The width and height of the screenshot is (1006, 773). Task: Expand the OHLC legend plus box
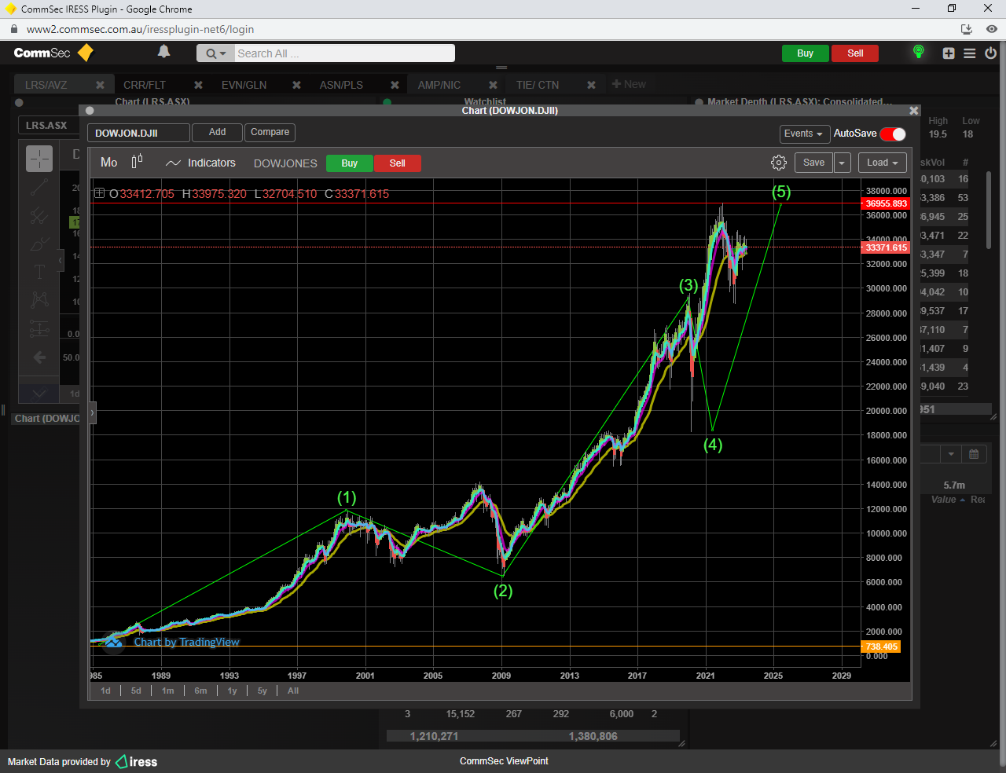(100, 193)
